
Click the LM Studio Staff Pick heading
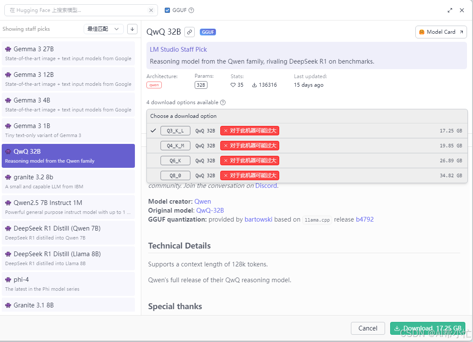coord(178,50)
